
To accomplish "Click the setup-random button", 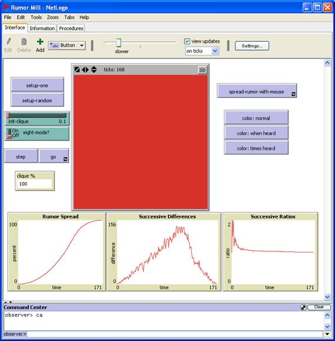I will 37,100.
